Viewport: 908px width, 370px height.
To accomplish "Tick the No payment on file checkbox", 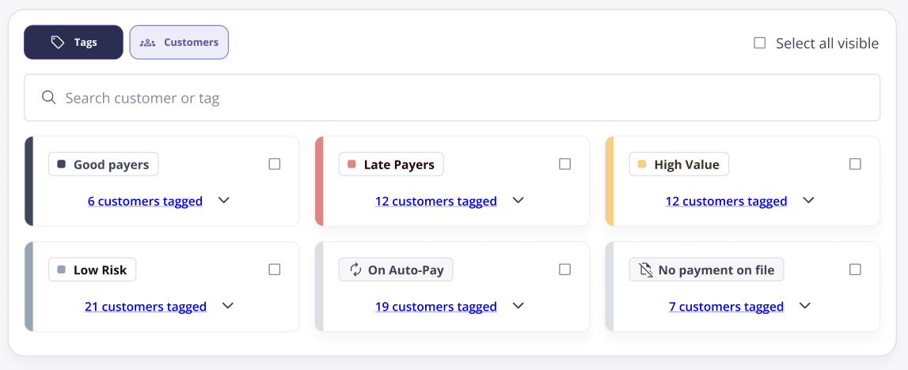I will point(855,270).
